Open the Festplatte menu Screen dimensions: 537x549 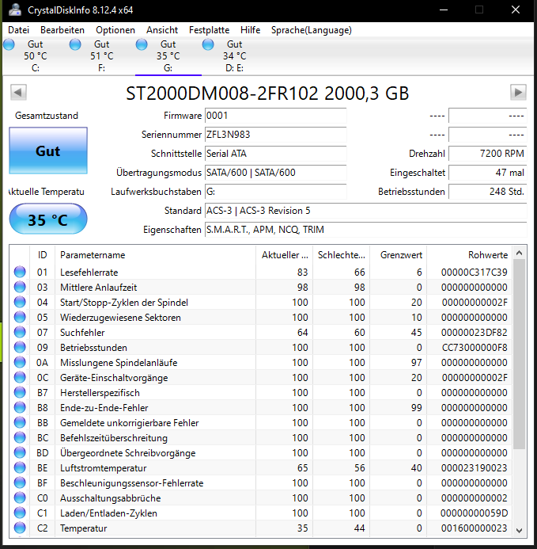209,30
